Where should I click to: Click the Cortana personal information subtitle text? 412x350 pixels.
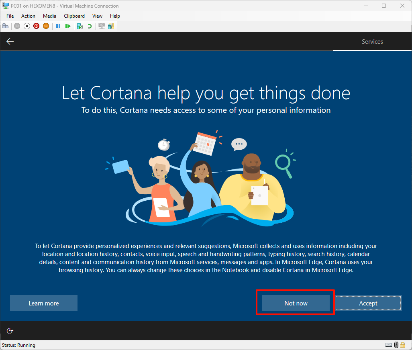(206, 110)
